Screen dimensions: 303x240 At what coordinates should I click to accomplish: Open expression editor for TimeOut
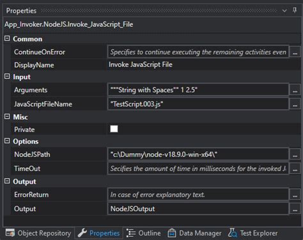[x=295, y=169]
